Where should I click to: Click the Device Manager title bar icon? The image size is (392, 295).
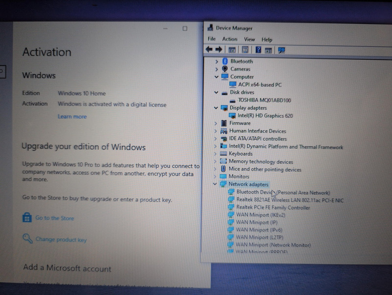point(210,28)
